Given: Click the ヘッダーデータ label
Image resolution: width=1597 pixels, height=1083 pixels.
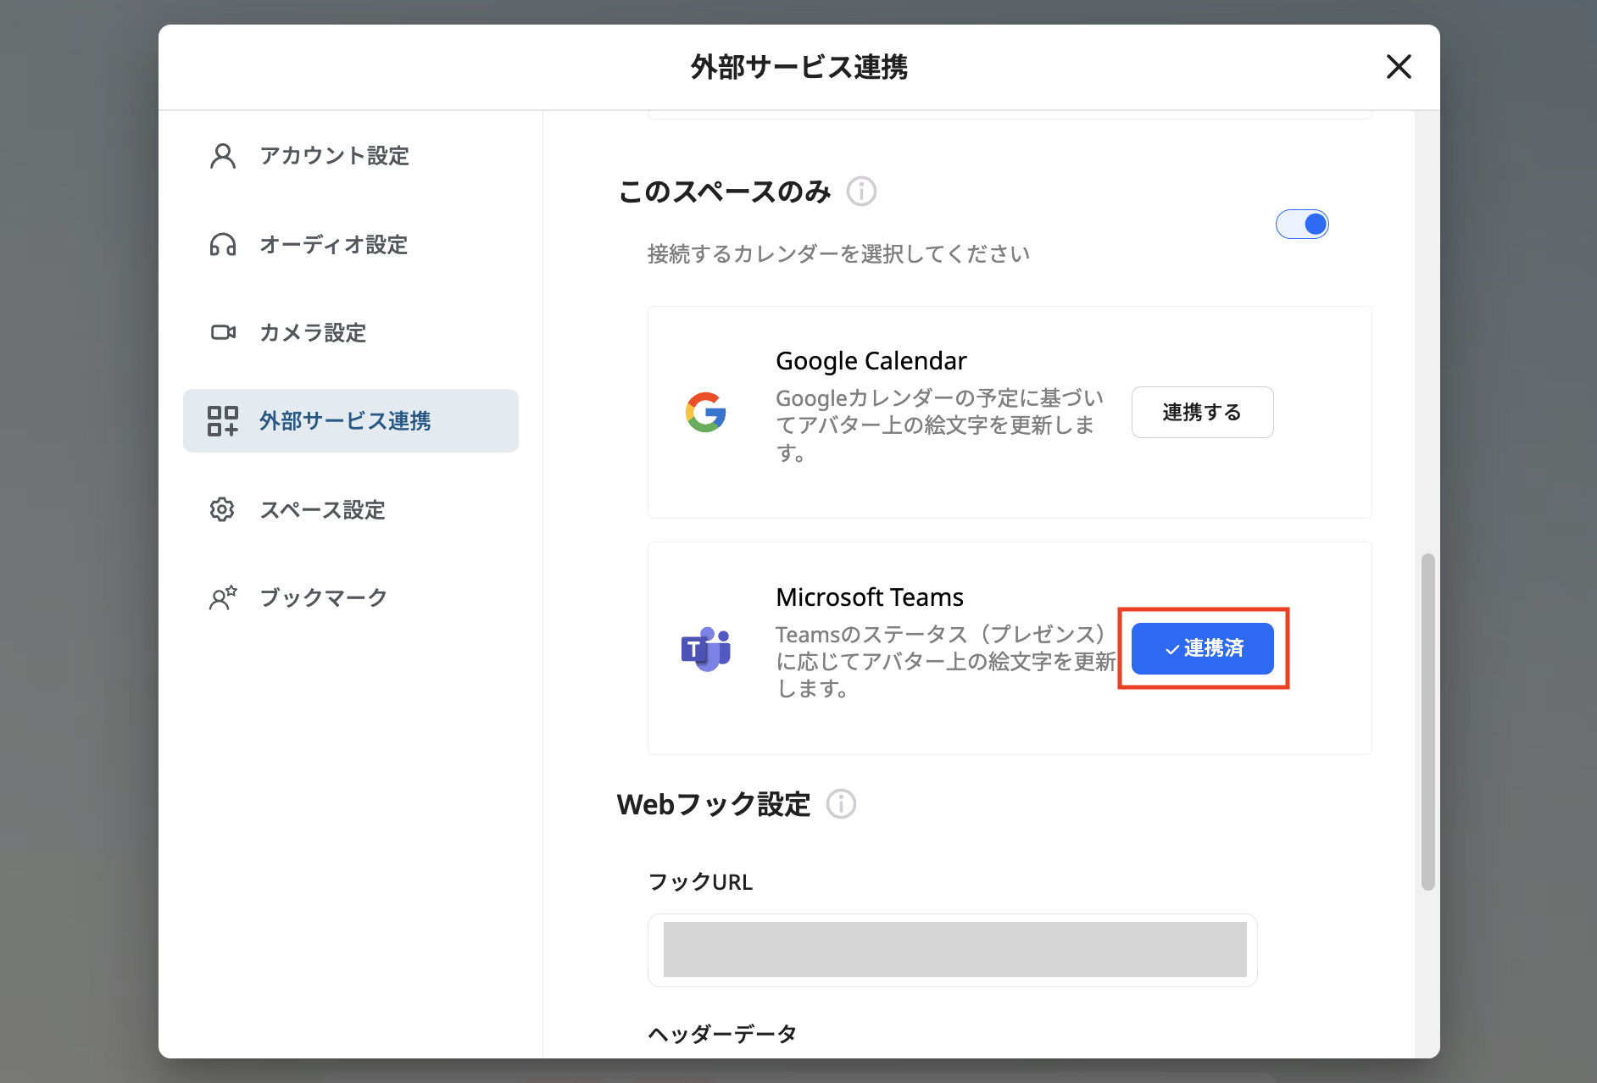Looking at the screenshot, I should [722, 1034].
